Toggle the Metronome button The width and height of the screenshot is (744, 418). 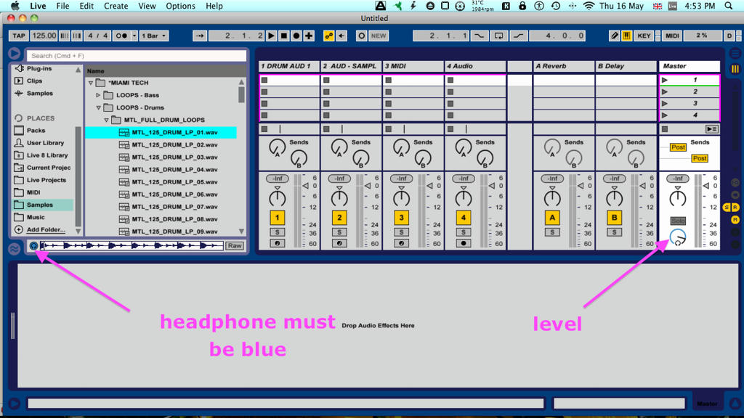point(121,36)
